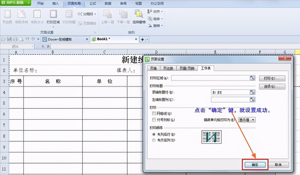Screen dimensions: 300x175
Task: Open the Align dropdown in Arrange group
Action: 155,11
